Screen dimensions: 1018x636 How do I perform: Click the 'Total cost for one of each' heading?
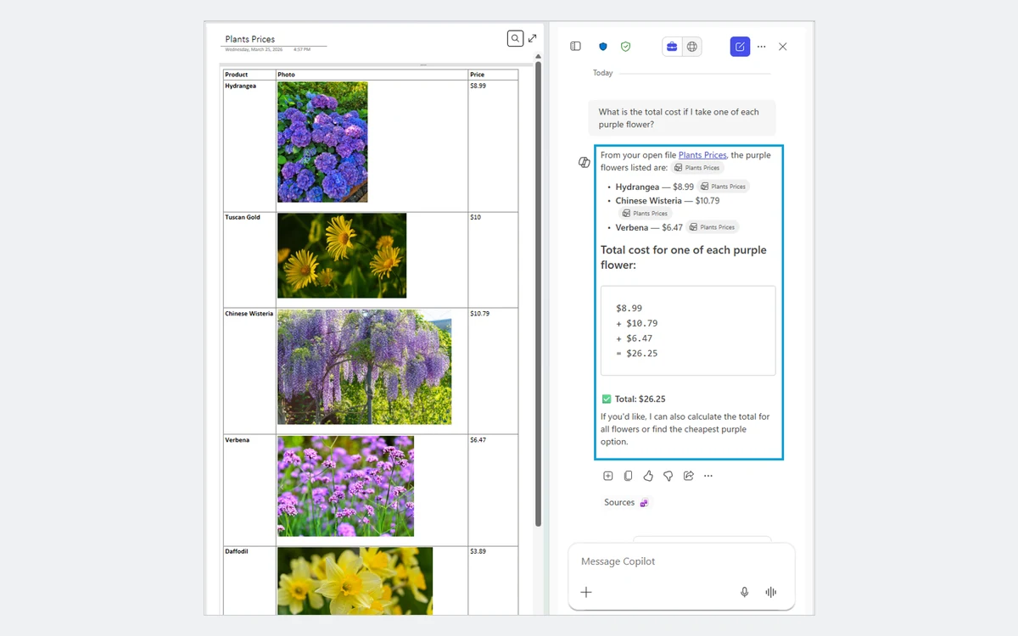coord(684,257)
